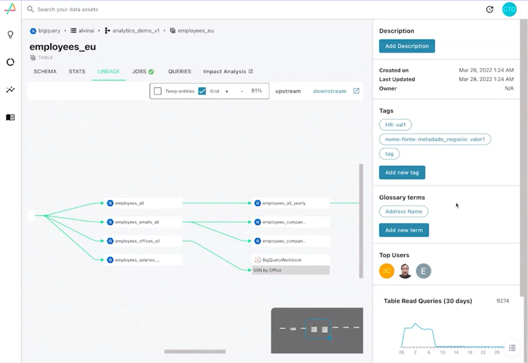Click the 9274 read queries count
The height and width of the screenshot is (363, 528).
coord(503,301)
